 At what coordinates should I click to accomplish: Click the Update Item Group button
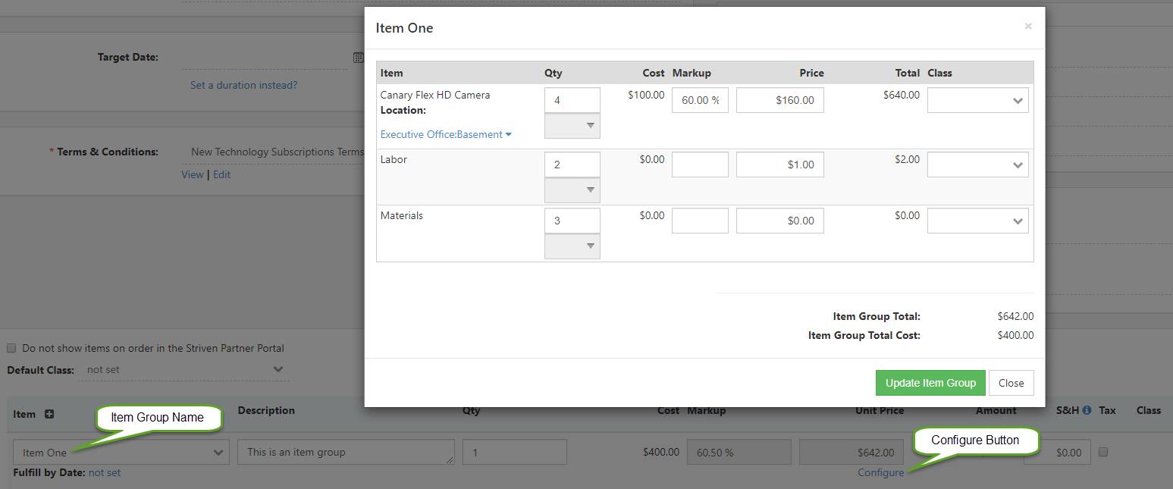point(930,382)
